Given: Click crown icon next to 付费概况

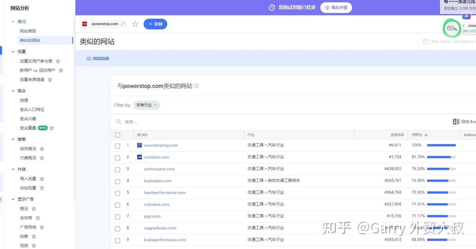Looking at the screenshot, I should tap(42, 158).
